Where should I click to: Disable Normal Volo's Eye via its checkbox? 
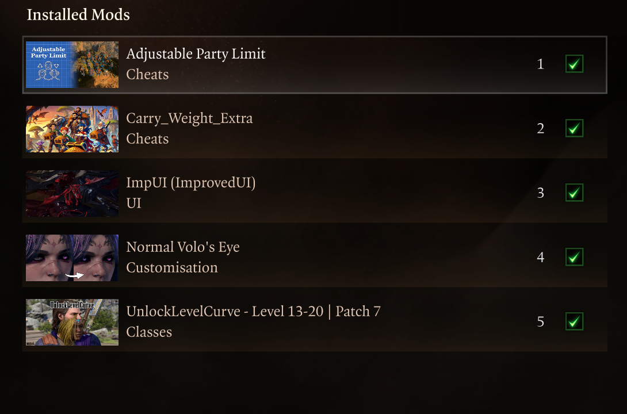(574, 257)
